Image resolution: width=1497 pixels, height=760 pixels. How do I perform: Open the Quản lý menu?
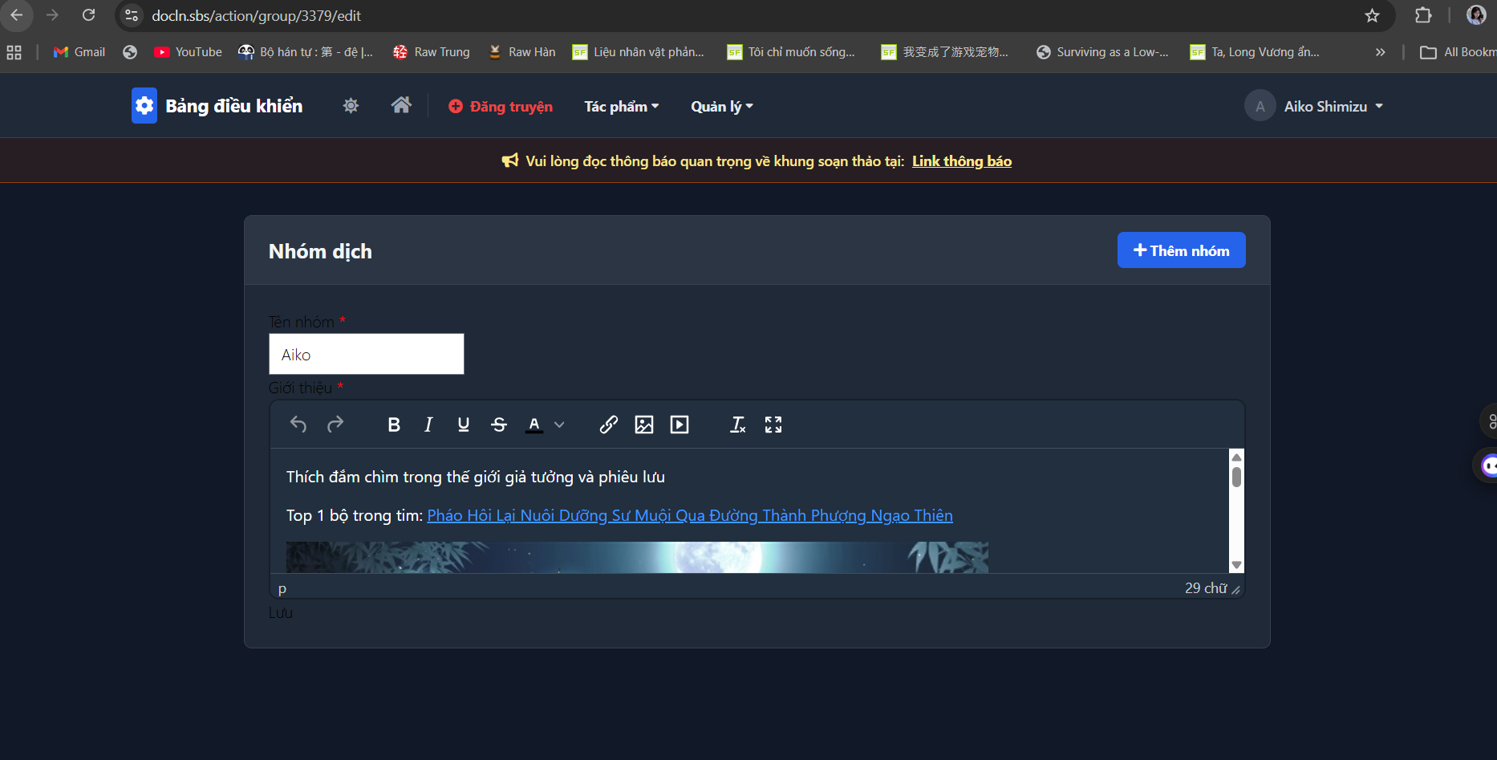[x=721, y=107]
